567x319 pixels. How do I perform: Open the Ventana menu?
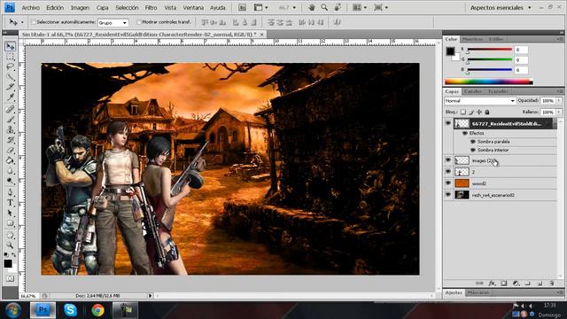(x=193, y=7)
